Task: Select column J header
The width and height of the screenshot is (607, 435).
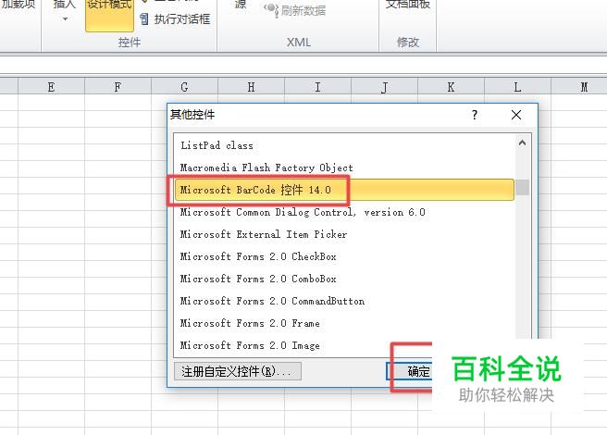Action: (384, 87)
